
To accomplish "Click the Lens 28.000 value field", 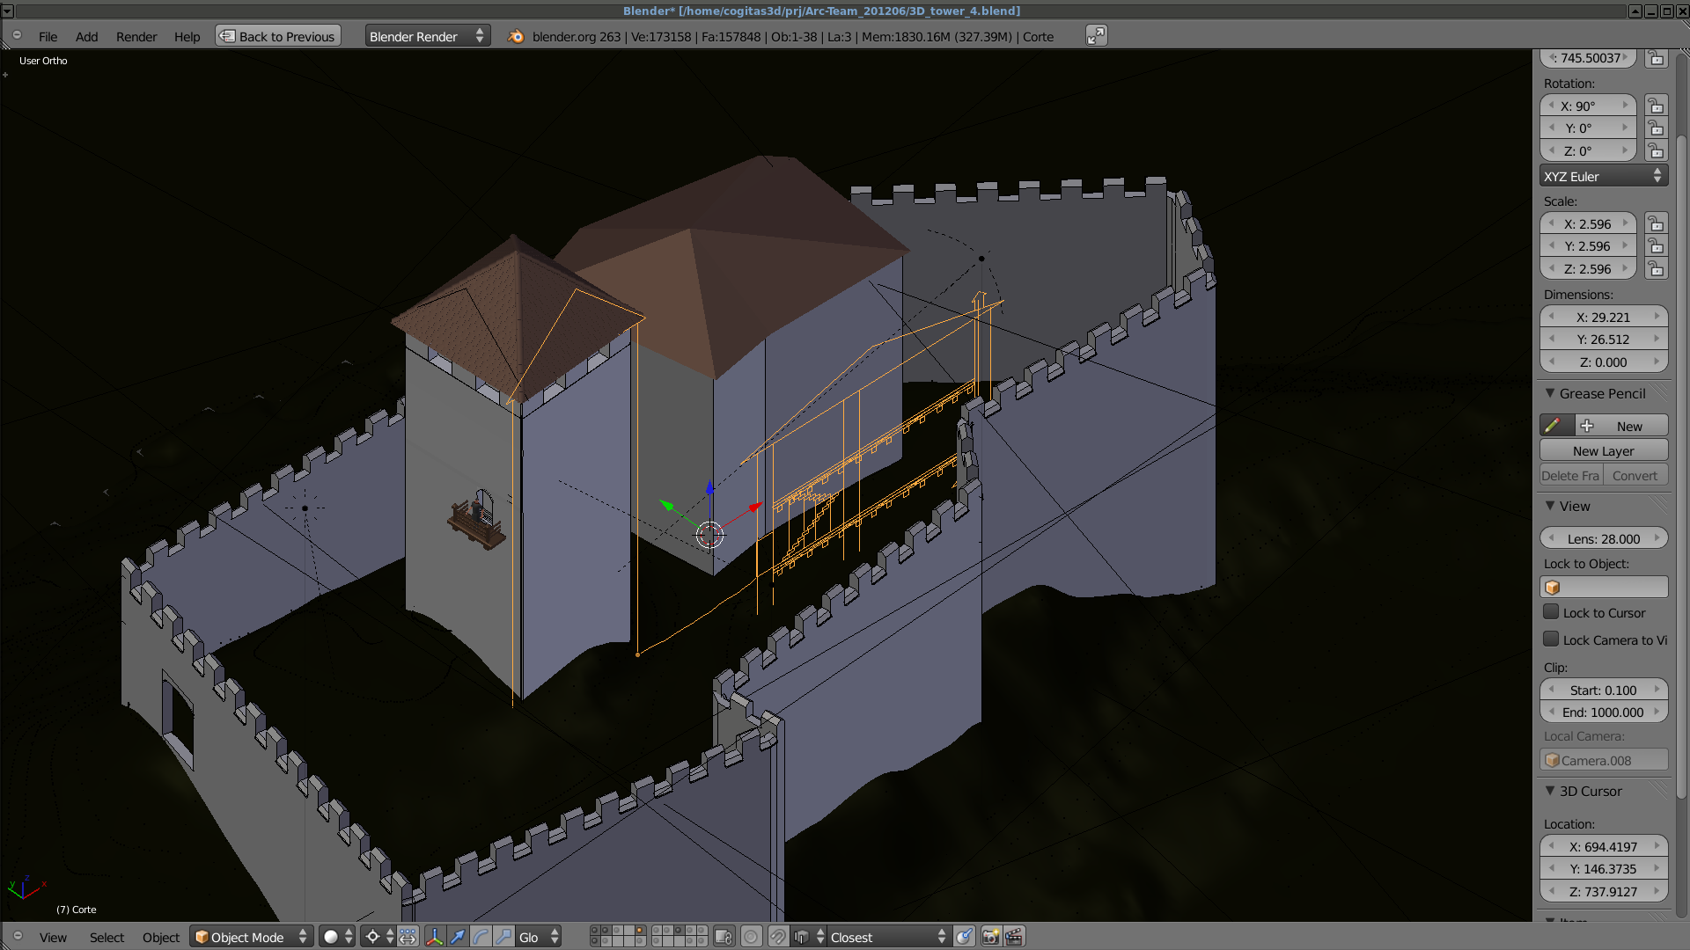I will (x=1603, y=538).
